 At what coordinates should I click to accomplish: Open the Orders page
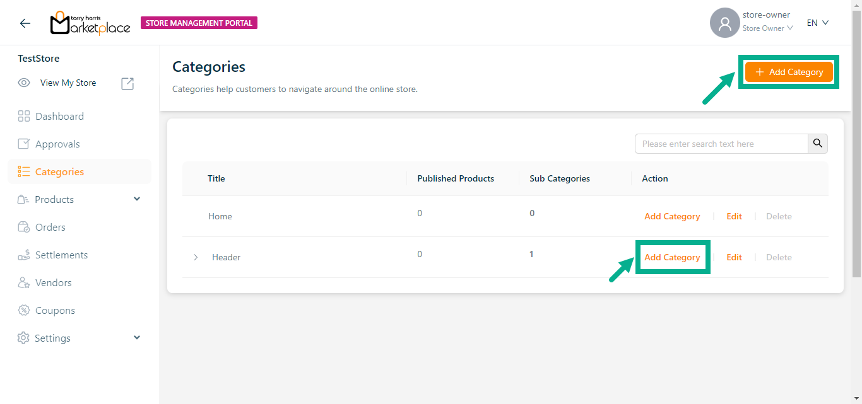50,227
